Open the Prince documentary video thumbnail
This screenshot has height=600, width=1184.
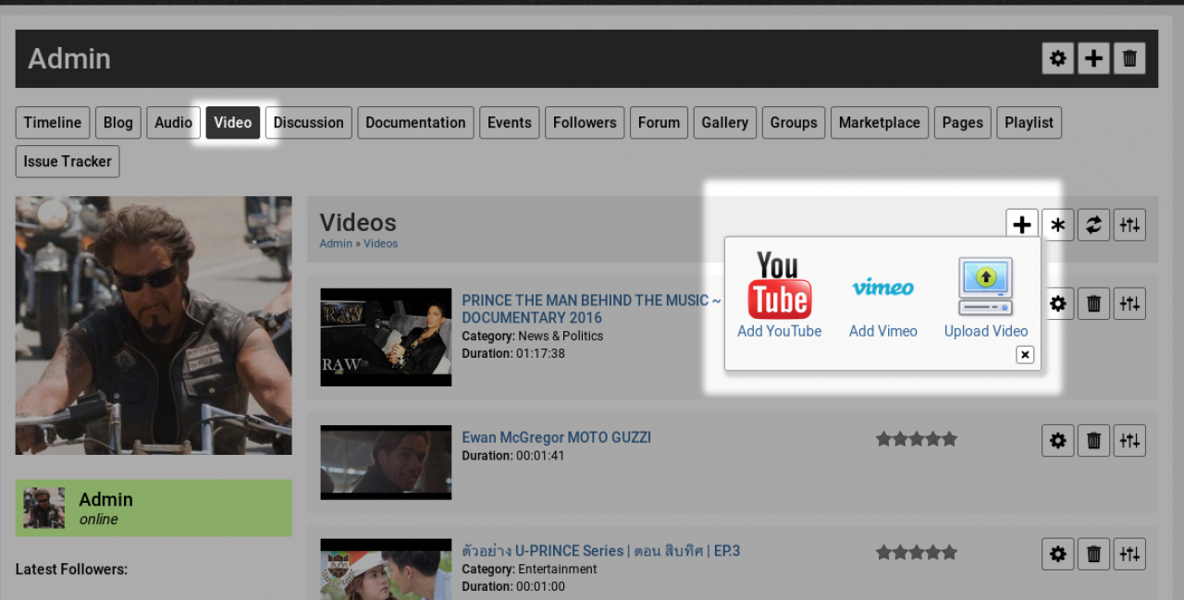[386, 337]
